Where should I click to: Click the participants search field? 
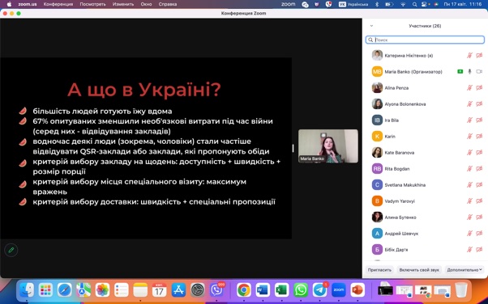pos(425,40)
